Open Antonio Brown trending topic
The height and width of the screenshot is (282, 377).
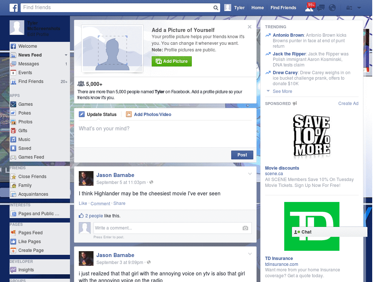pyautogui.click(x=288, y=35)
